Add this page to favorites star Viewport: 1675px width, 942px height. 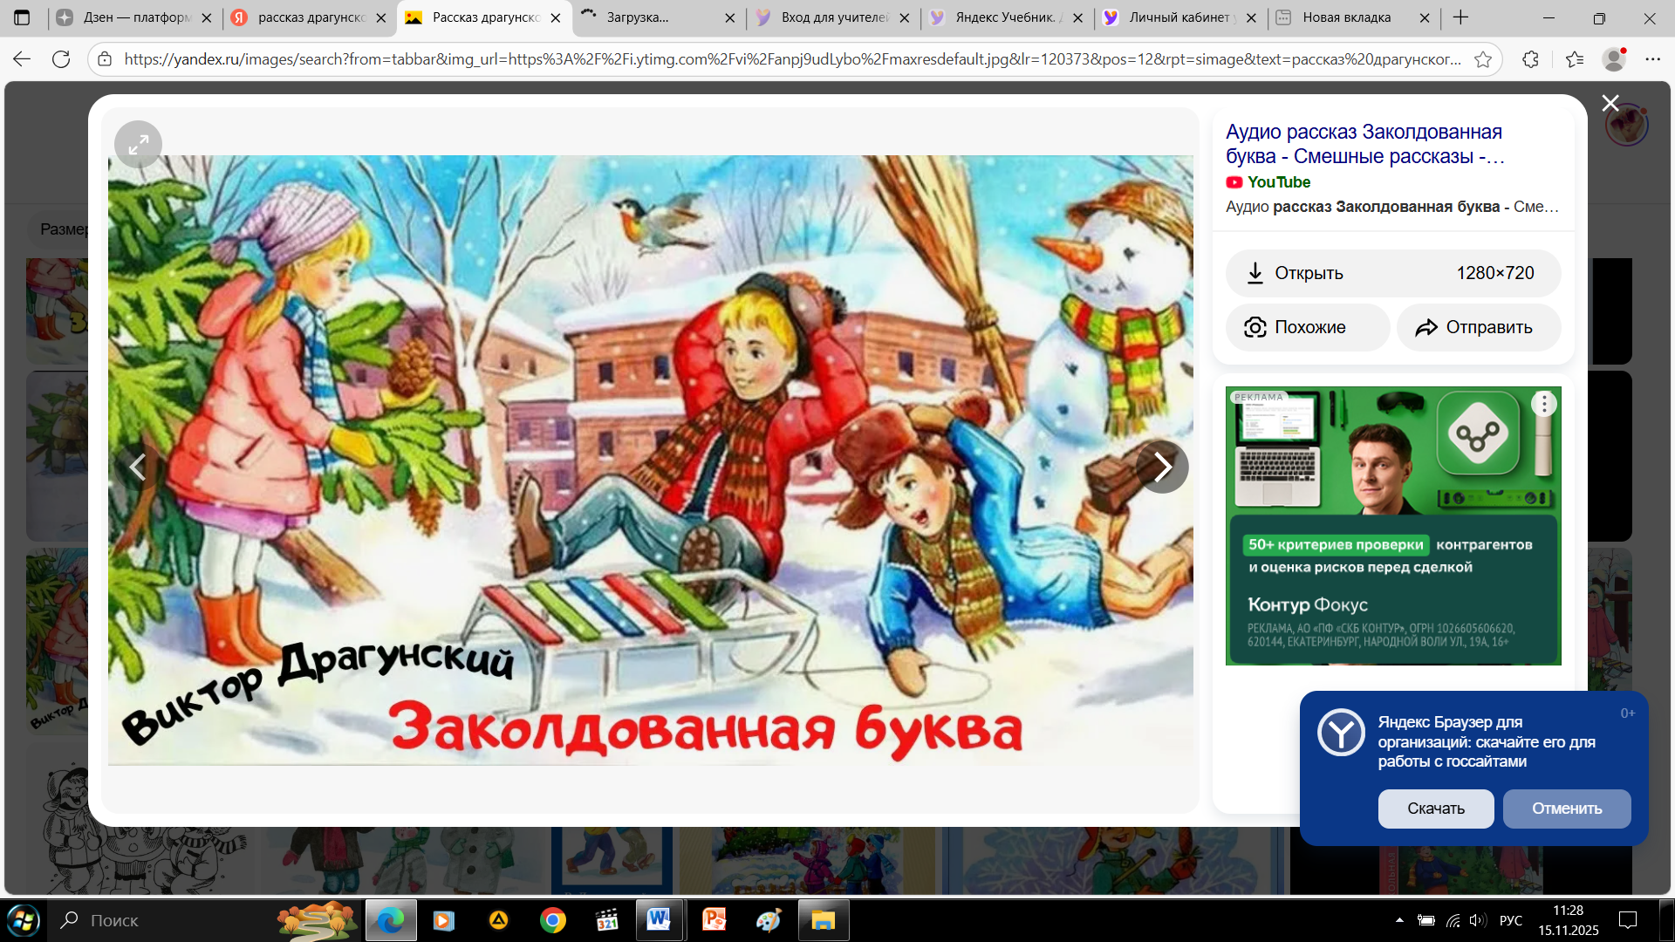(1482, 59)
